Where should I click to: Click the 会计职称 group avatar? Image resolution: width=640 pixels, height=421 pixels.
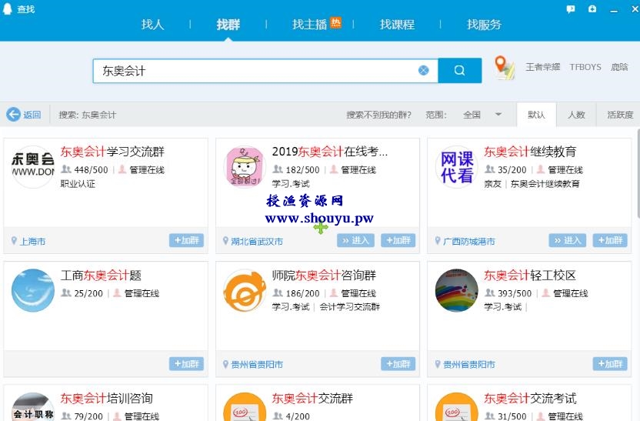32,406
